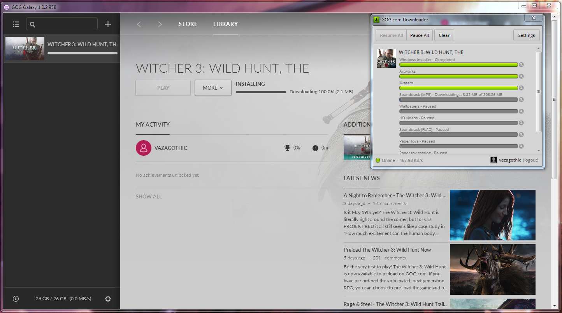Click the library search input field
This screenshot has height=313, width=562.
click(62, 24)
